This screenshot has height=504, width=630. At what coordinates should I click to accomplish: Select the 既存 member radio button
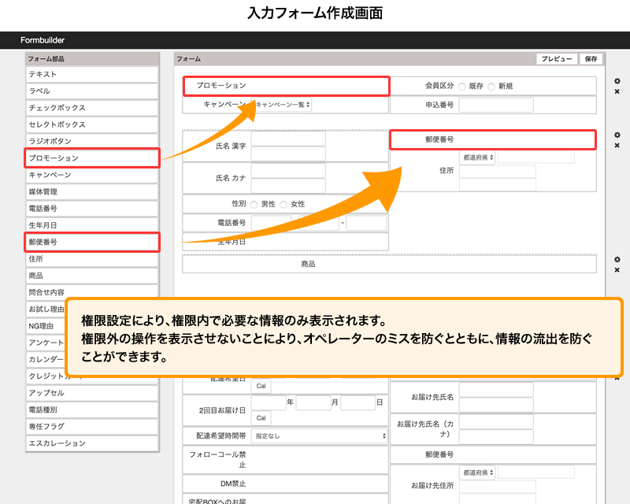[461, 86]
